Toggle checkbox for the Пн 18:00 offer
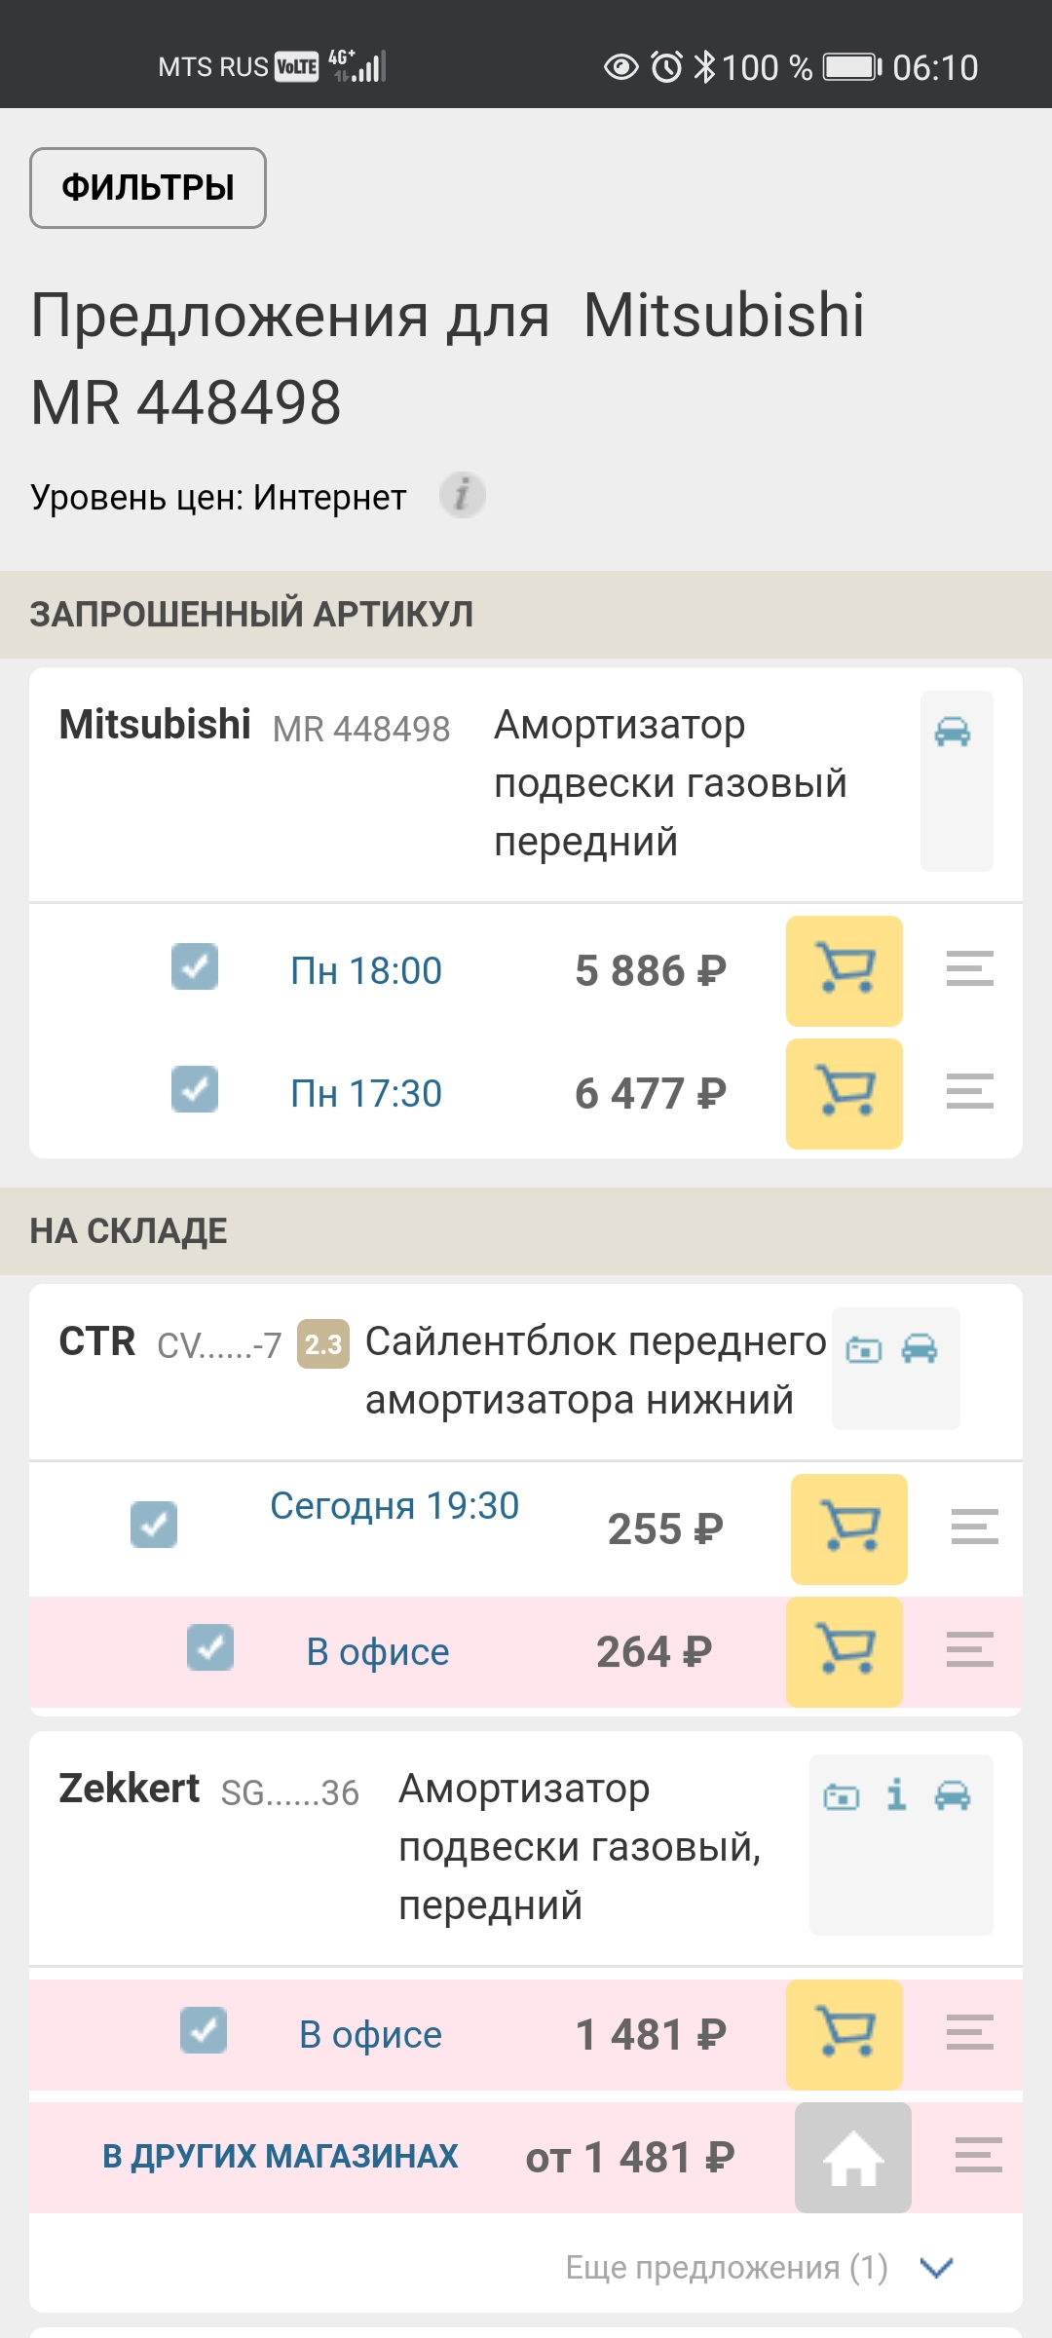The width and height of the screenshot is (1052, 2338). pos(195,967)
